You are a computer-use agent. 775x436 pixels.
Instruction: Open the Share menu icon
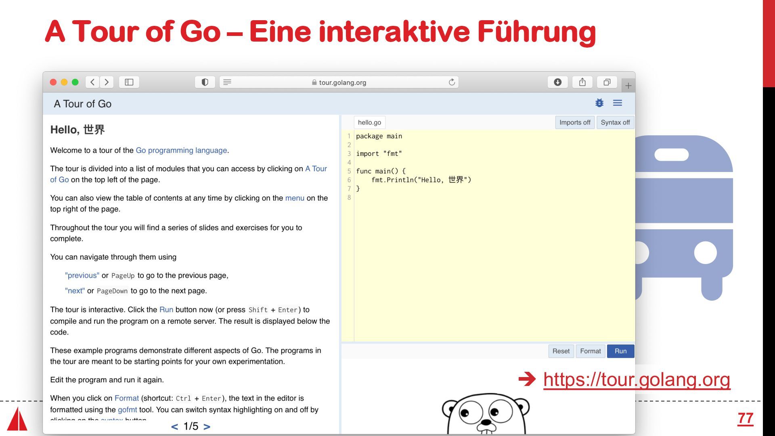(582, 82)
